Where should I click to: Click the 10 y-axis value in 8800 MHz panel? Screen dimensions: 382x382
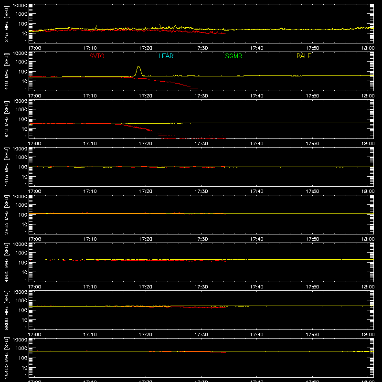(24, 320)
